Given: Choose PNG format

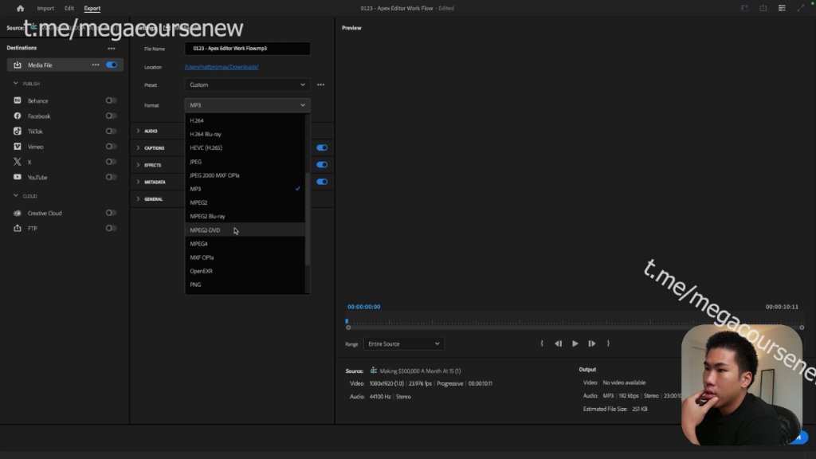Looking at the screenshot, I should (x=245, y=284).
